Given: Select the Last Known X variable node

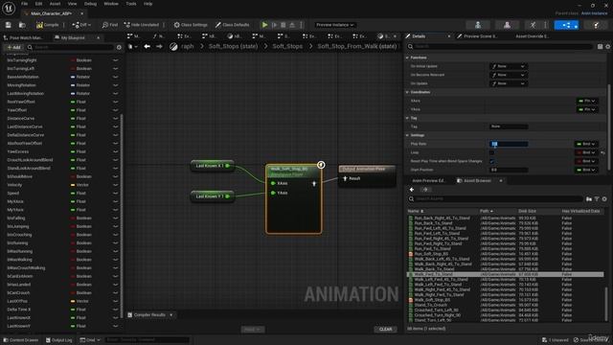Looking at the screenshot, I should click(213, 166).
